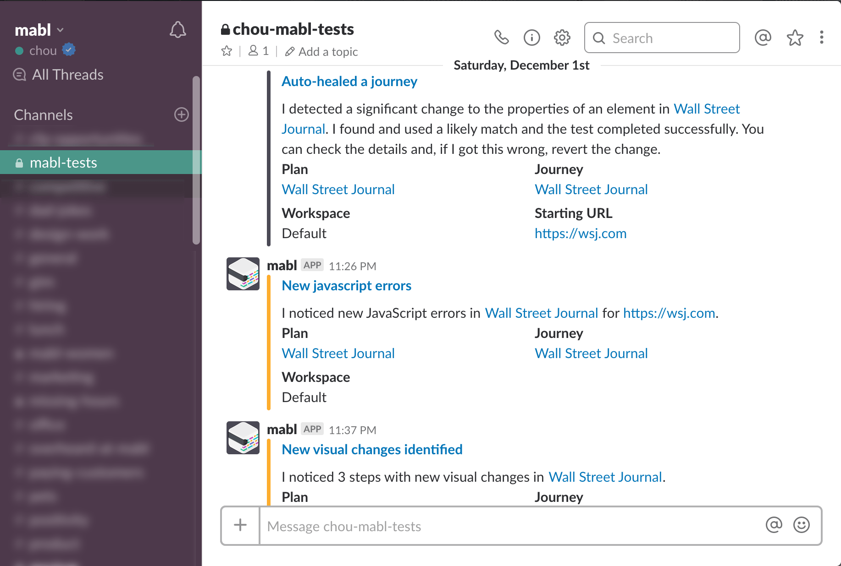This screenshot has width=841, height=566.
Task: Click mabl sender name at 11:26 PM
Action: [282, 266]
